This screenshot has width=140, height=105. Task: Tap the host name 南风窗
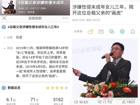pos(31,12)
